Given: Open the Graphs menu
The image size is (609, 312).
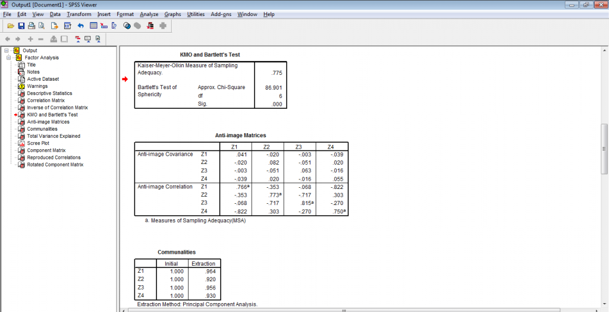Looking at the screenshot, I should [172, 14].
